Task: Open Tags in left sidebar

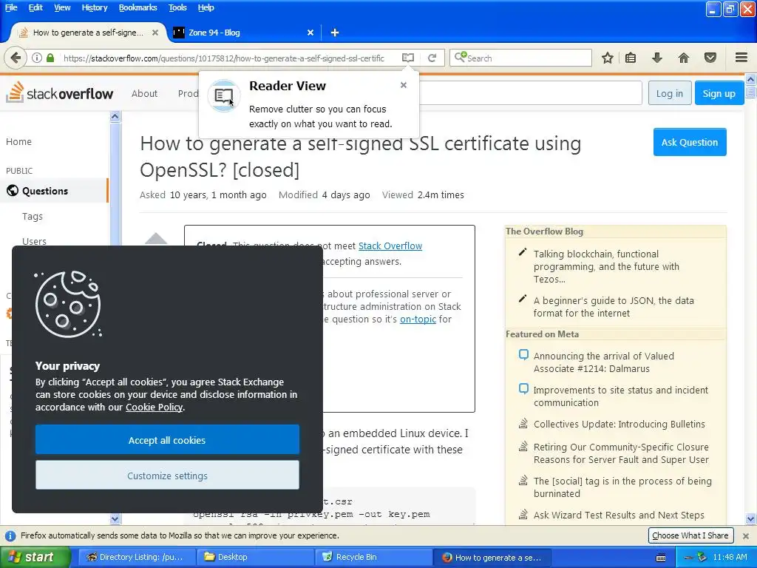Action: point(33,217)
